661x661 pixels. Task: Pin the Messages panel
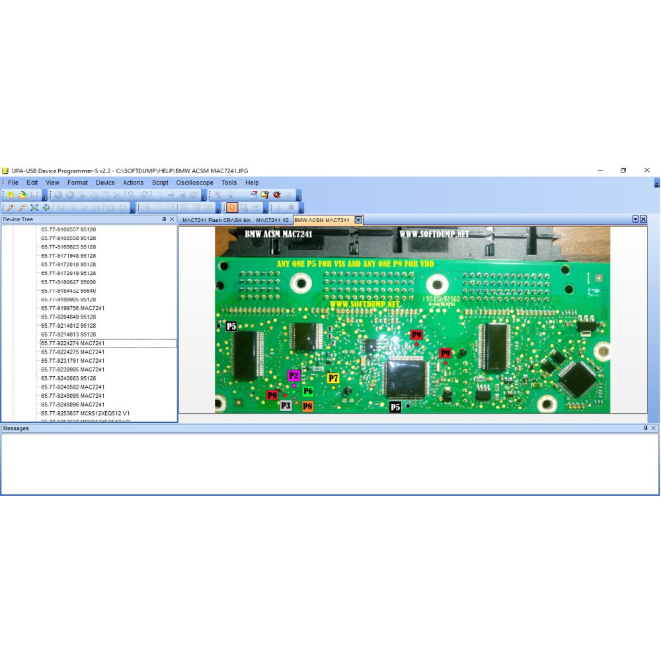pyautogui.click(x=645, y=428)
